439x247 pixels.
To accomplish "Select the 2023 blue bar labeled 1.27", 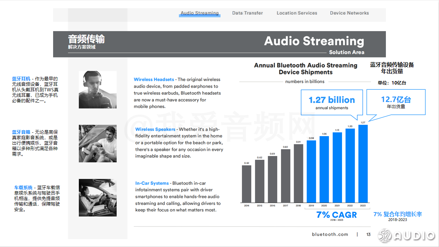I will point(363,164).
